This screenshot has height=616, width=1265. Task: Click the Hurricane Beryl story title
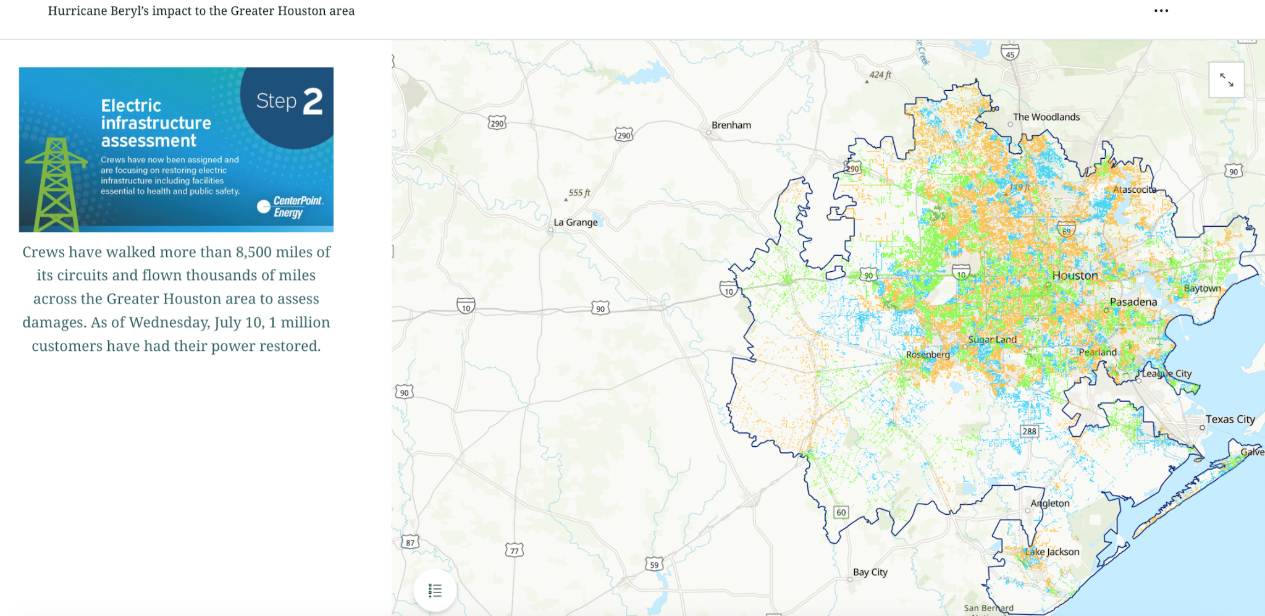[x=201, y=11]
